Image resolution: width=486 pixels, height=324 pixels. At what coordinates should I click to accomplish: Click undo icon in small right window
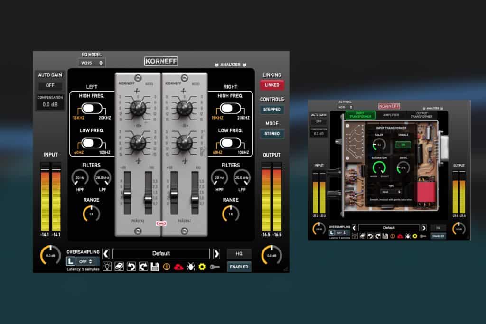(370, 236)
